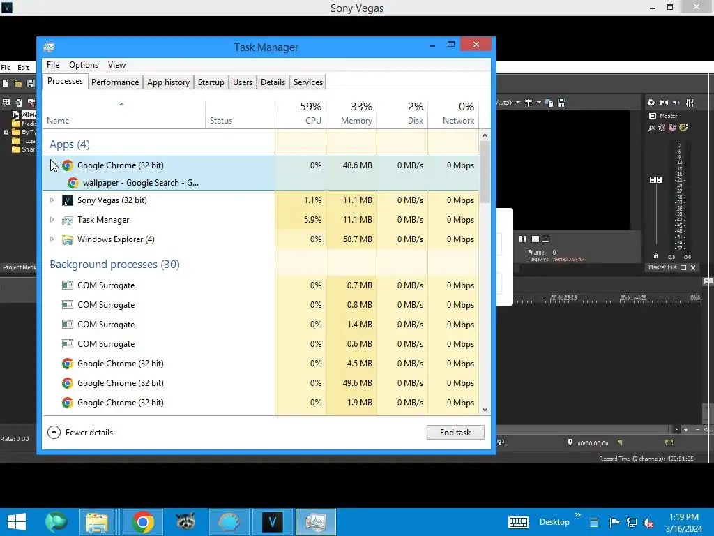The image size is (714, 536).
Task: Click Task Manager's own icon in Apps list
Action: point(68,220)
